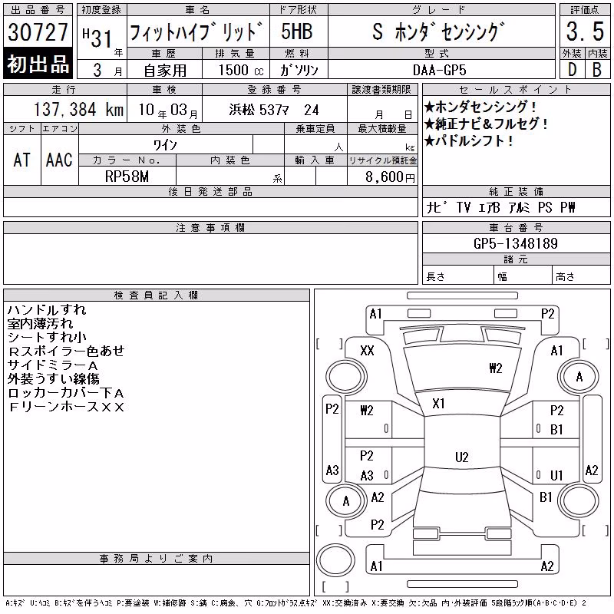Image resolution: width=614 pixels, height=614 pixels.
Task: Click the lot number 30727
Action: click(38, 31)
